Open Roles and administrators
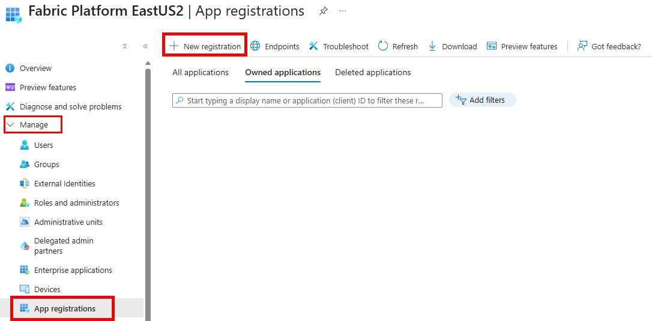The image size is (652, 321). 76,203
